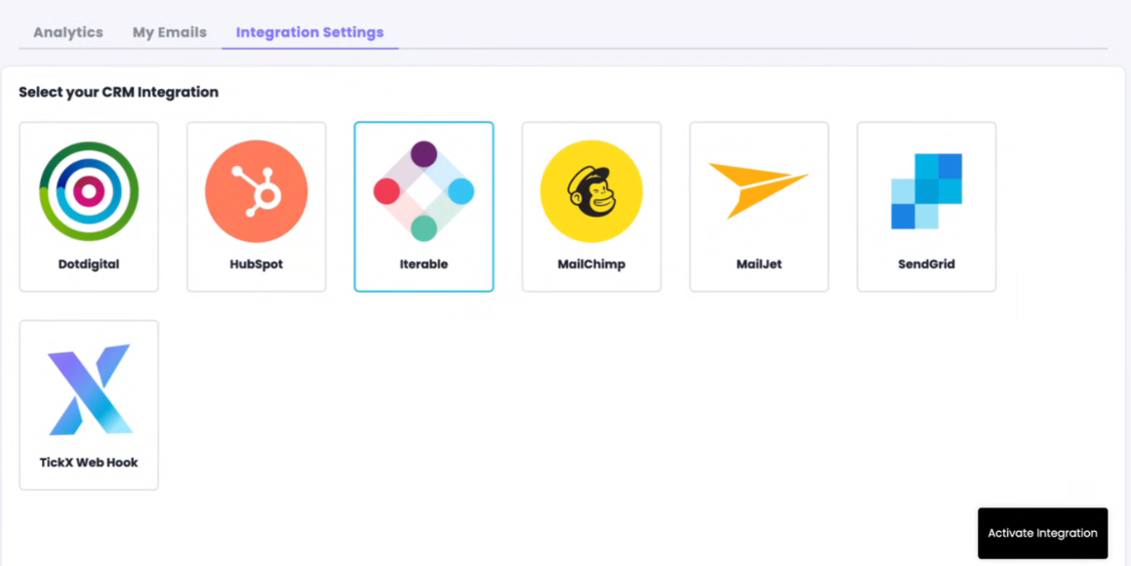Image resolution: width=1131 pixels, height=566 pixels.
Task: Click the SendGrid integration card
Action: [925, 206]
